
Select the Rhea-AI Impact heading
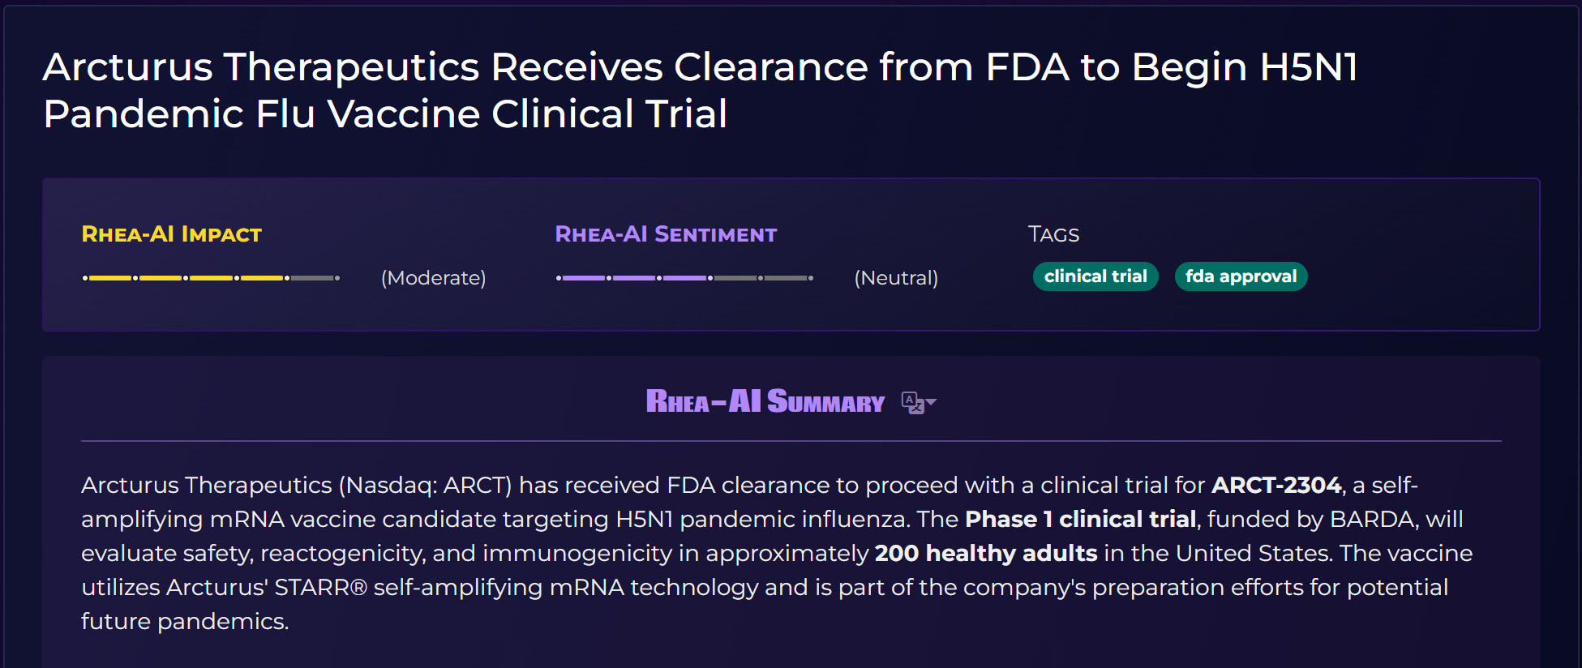(x=172, y=234)
